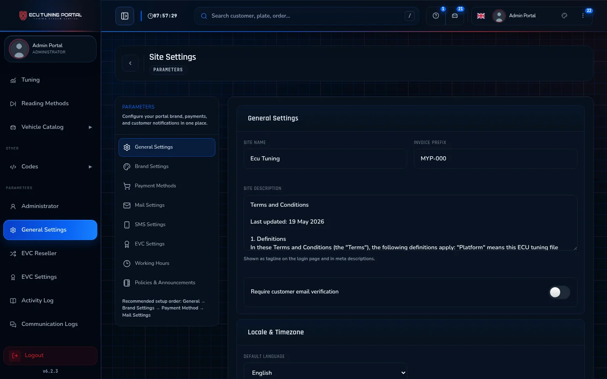The image size is (607, 379).
Task: Click the UK flag language icon
Action: click(481, 16)
